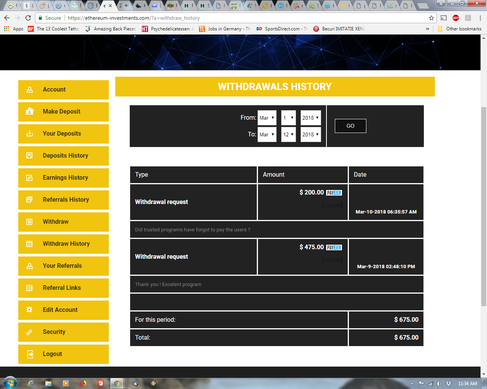
Task: Open the From month dropdown
Action: point(267,118)
